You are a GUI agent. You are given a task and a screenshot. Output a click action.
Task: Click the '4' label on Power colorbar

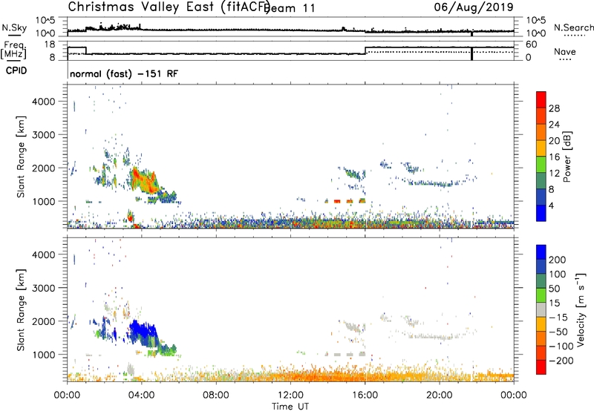tap(551, 205)
